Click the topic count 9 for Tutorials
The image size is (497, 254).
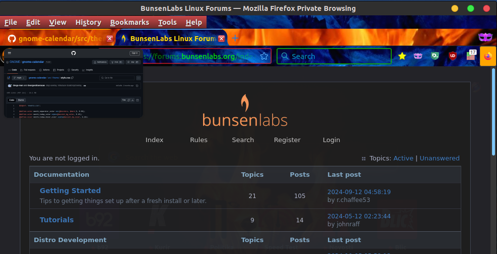click(252, 220)
